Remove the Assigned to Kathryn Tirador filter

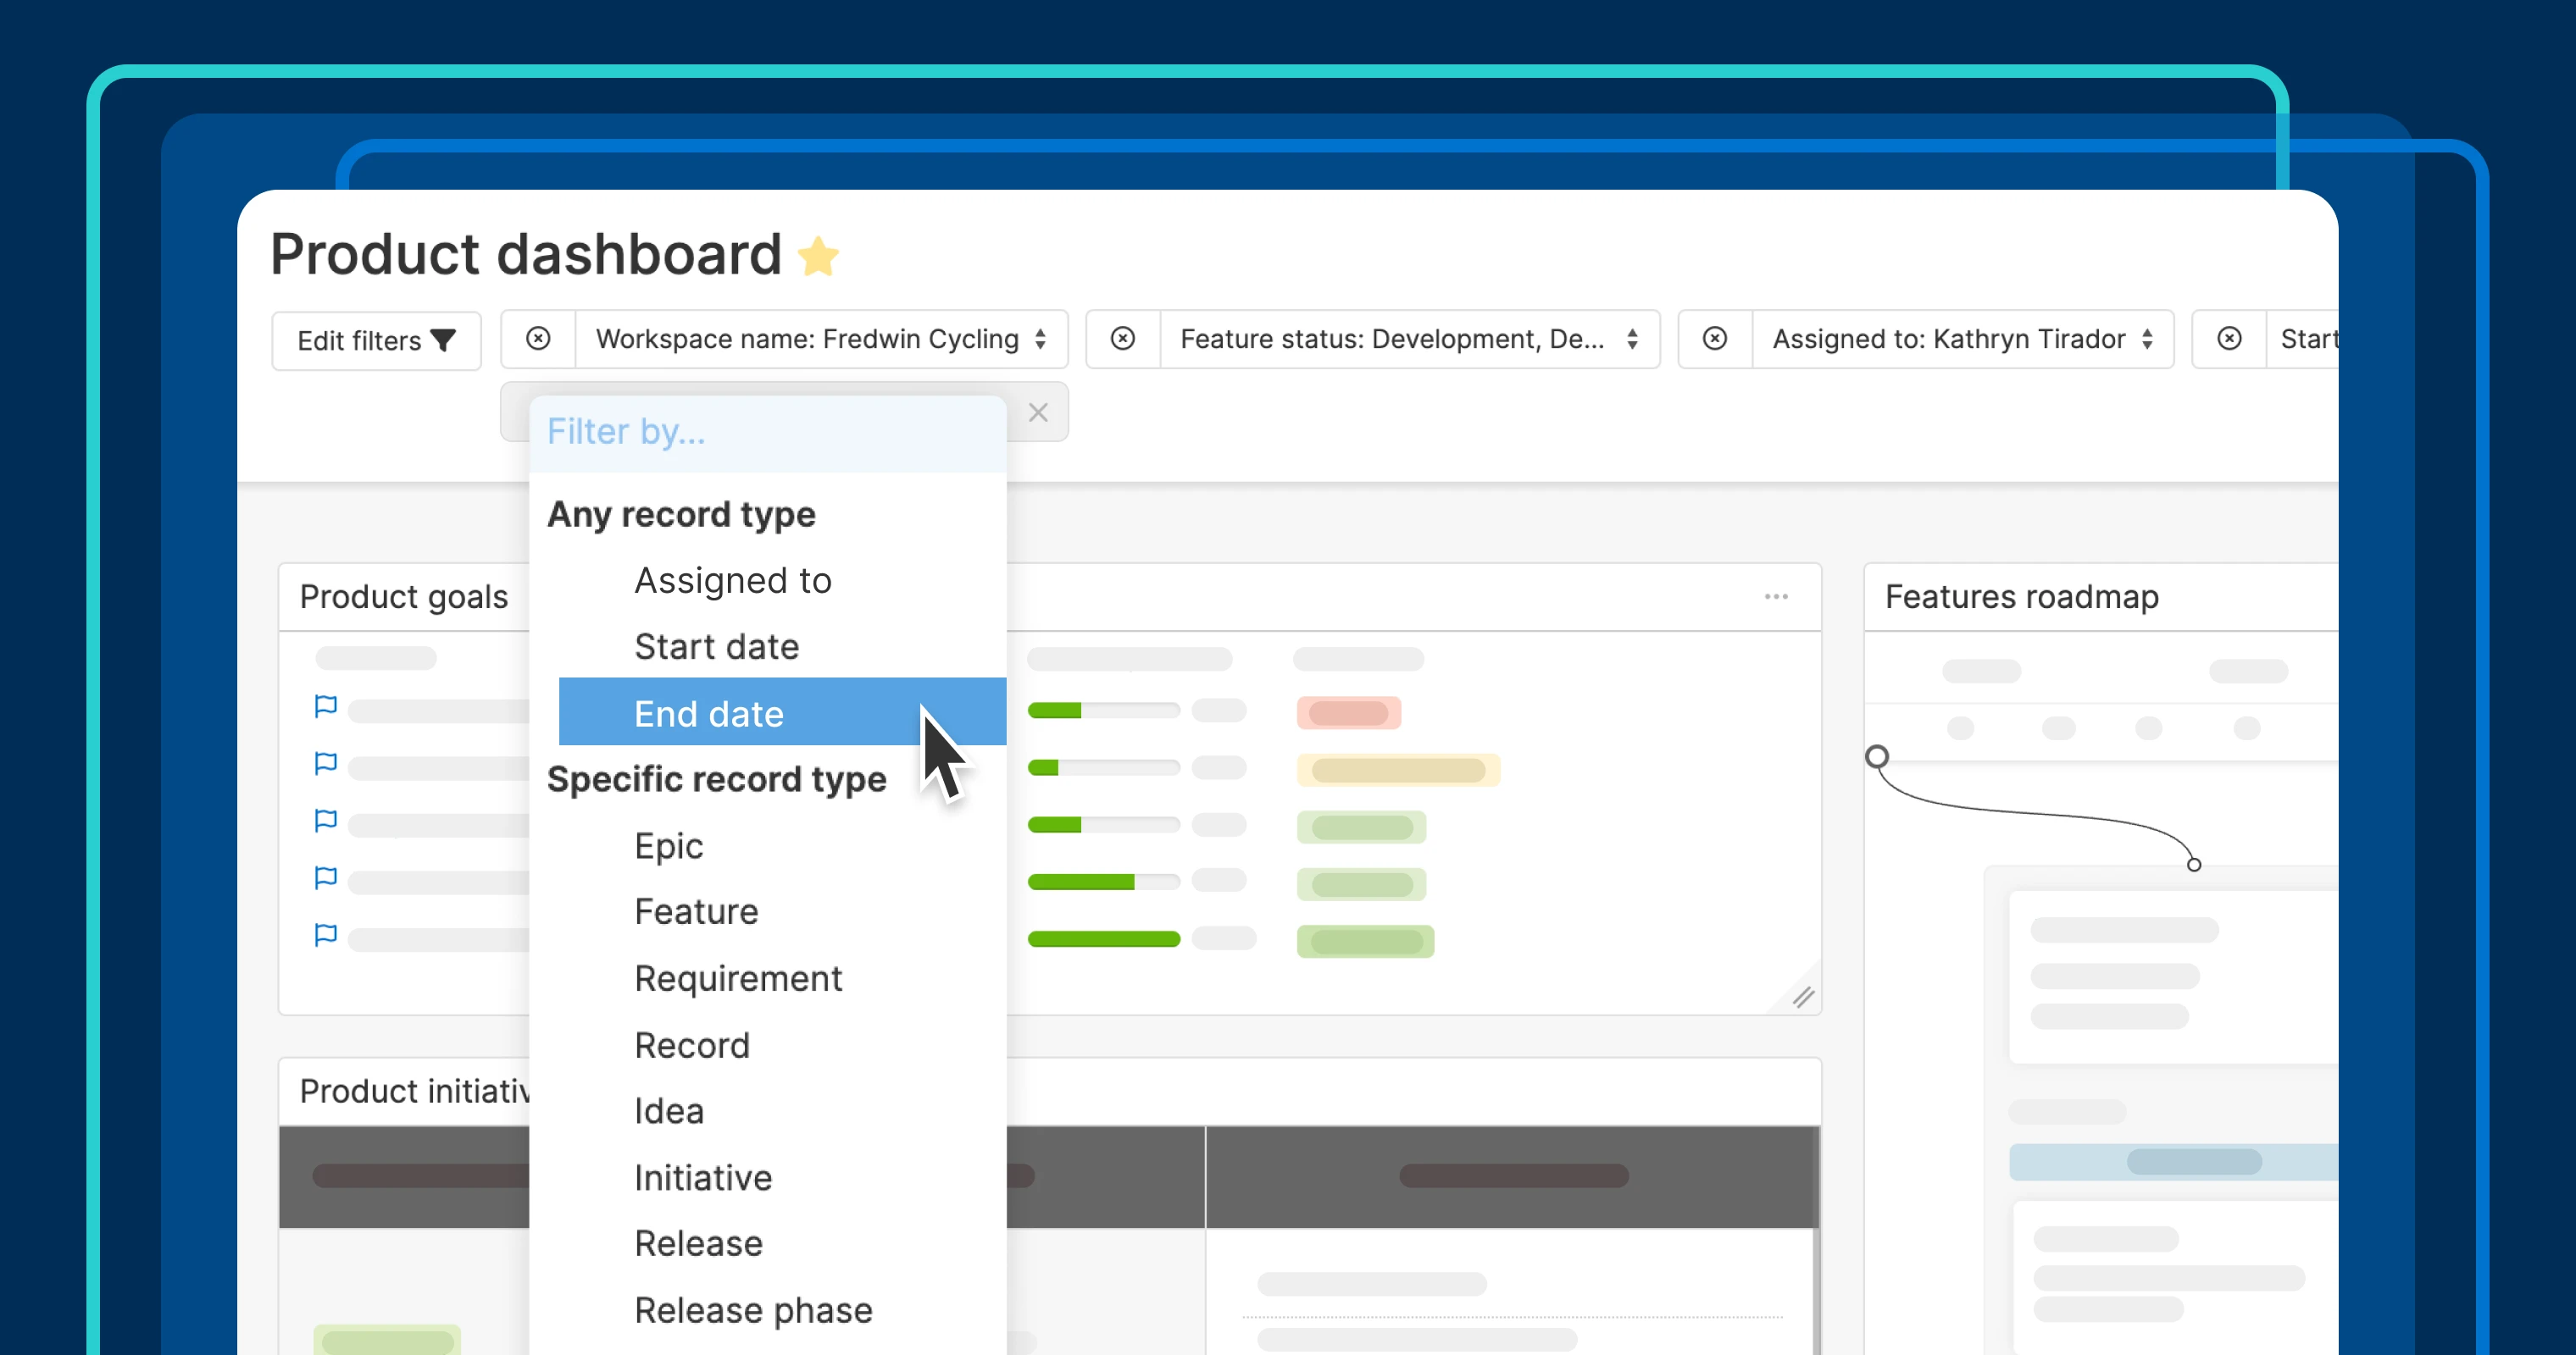point(1714,339)
